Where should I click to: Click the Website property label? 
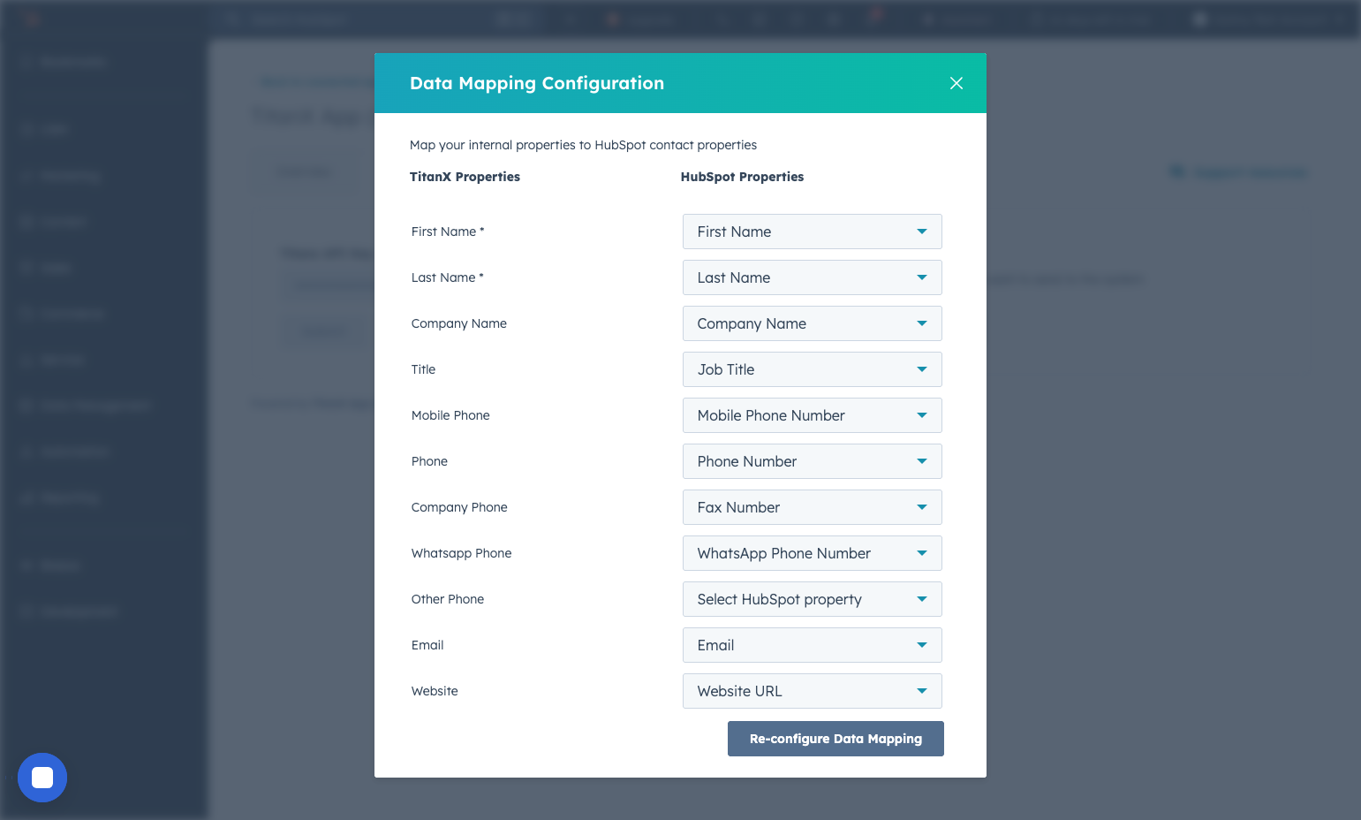[x=435, y=691]
